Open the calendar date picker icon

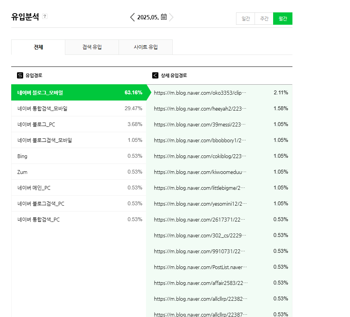(164, 17)
